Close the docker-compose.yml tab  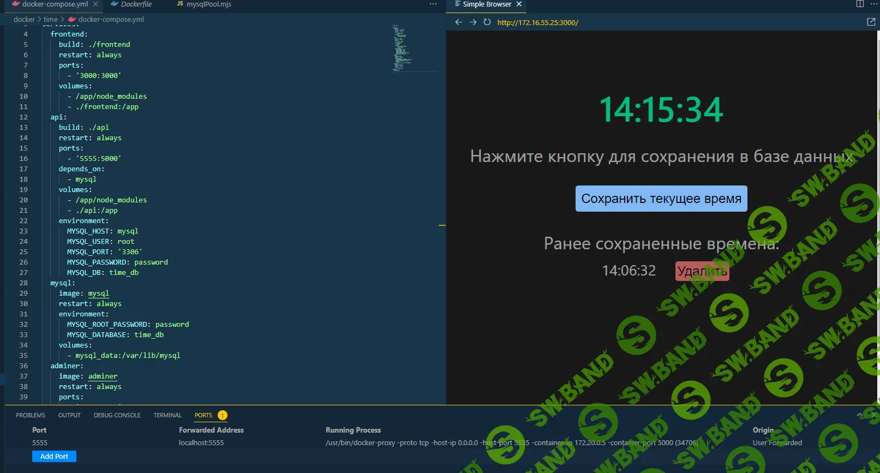tap(95, 4)
